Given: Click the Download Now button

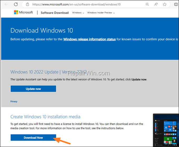Looking at the screenshot, I should coord(33,138).
